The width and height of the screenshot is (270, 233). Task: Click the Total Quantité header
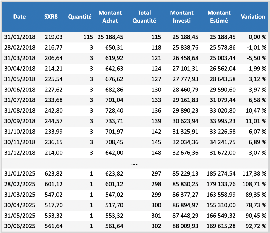[144, 17]
